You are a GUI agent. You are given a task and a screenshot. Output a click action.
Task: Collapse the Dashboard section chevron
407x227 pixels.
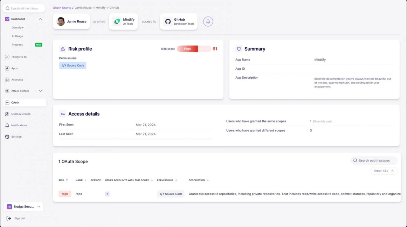[40, 19]
